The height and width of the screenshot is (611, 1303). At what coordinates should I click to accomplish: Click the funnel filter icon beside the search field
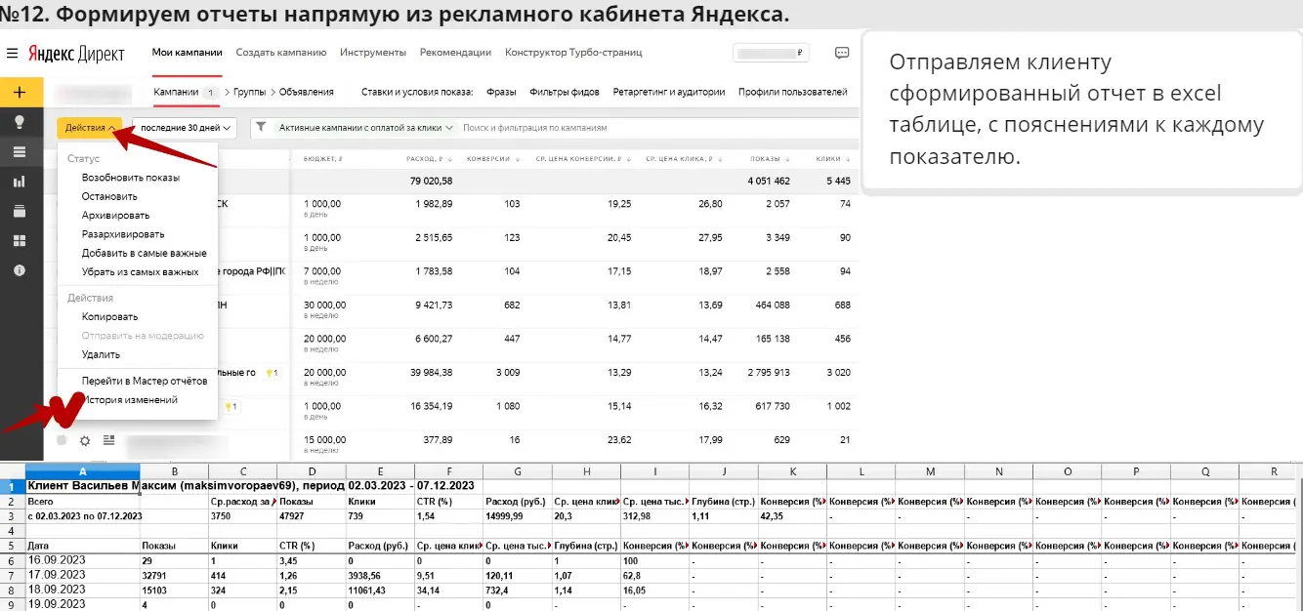pyautogui.click(x=260, y=127)
